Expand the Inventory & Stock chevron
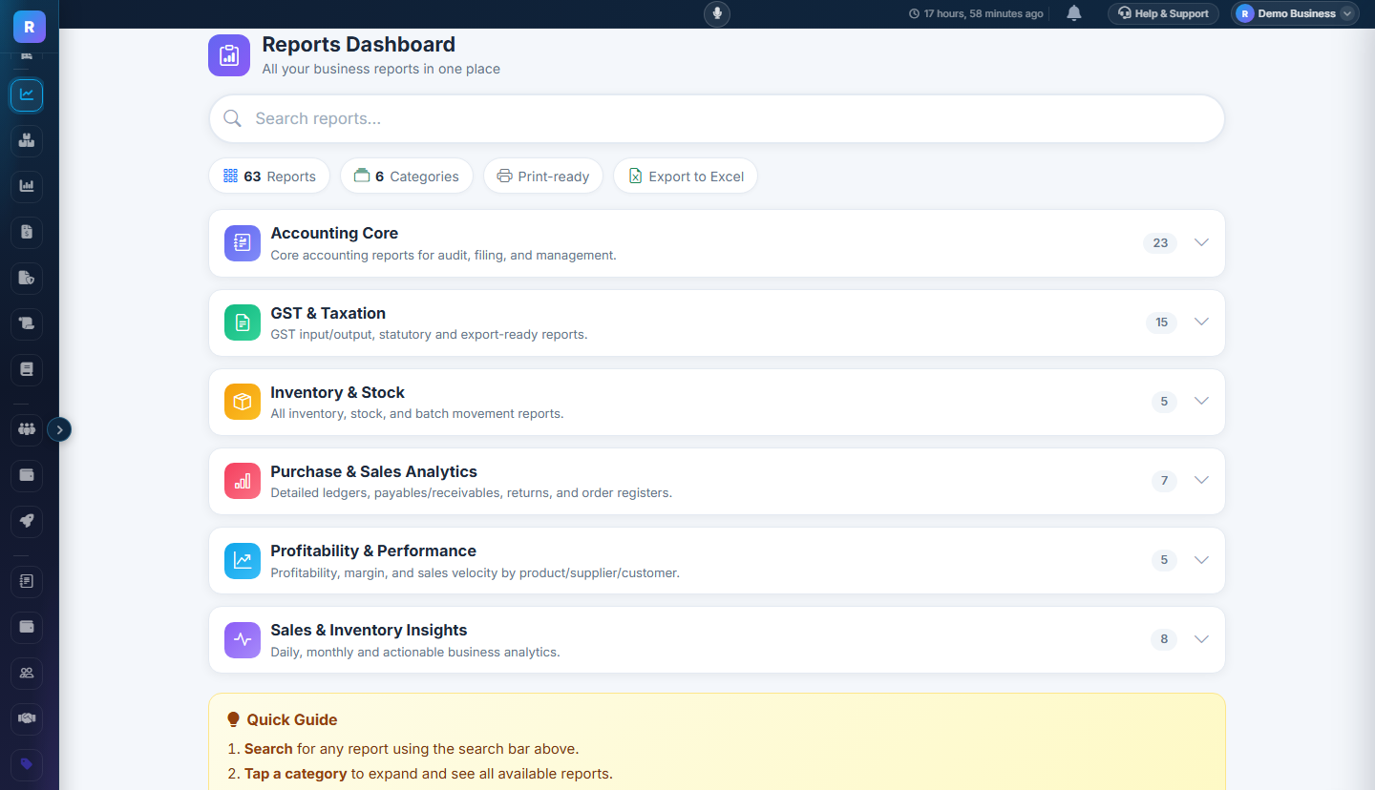 tap(1201, 401)
